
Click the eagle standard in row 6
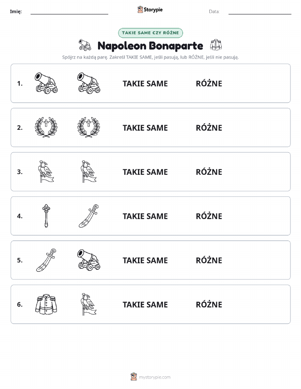click(x=89, y=304)
